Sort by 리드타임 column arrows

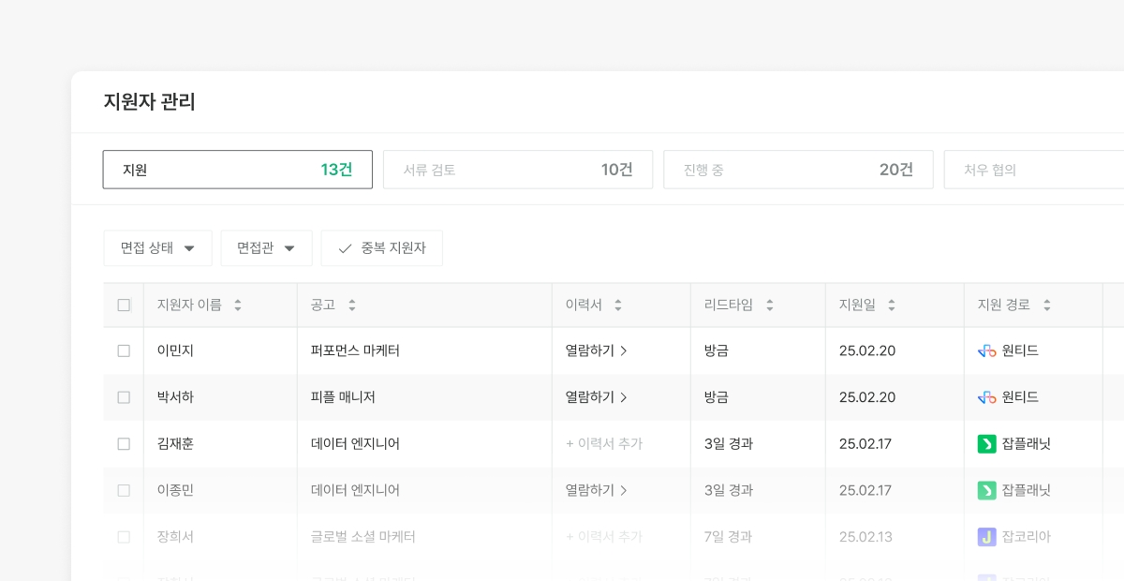click(770, 305)
